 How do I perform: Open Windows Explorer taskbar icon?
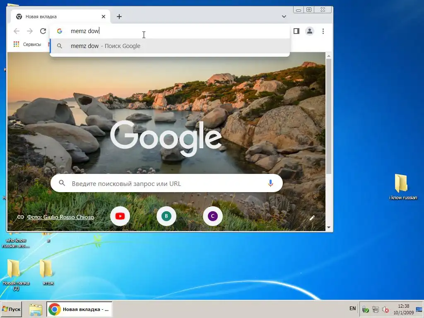coord(36,310)
